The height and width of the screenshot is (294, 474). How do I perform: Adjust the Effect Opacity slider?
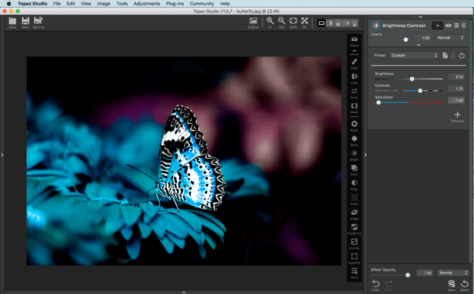click(408, 275)
